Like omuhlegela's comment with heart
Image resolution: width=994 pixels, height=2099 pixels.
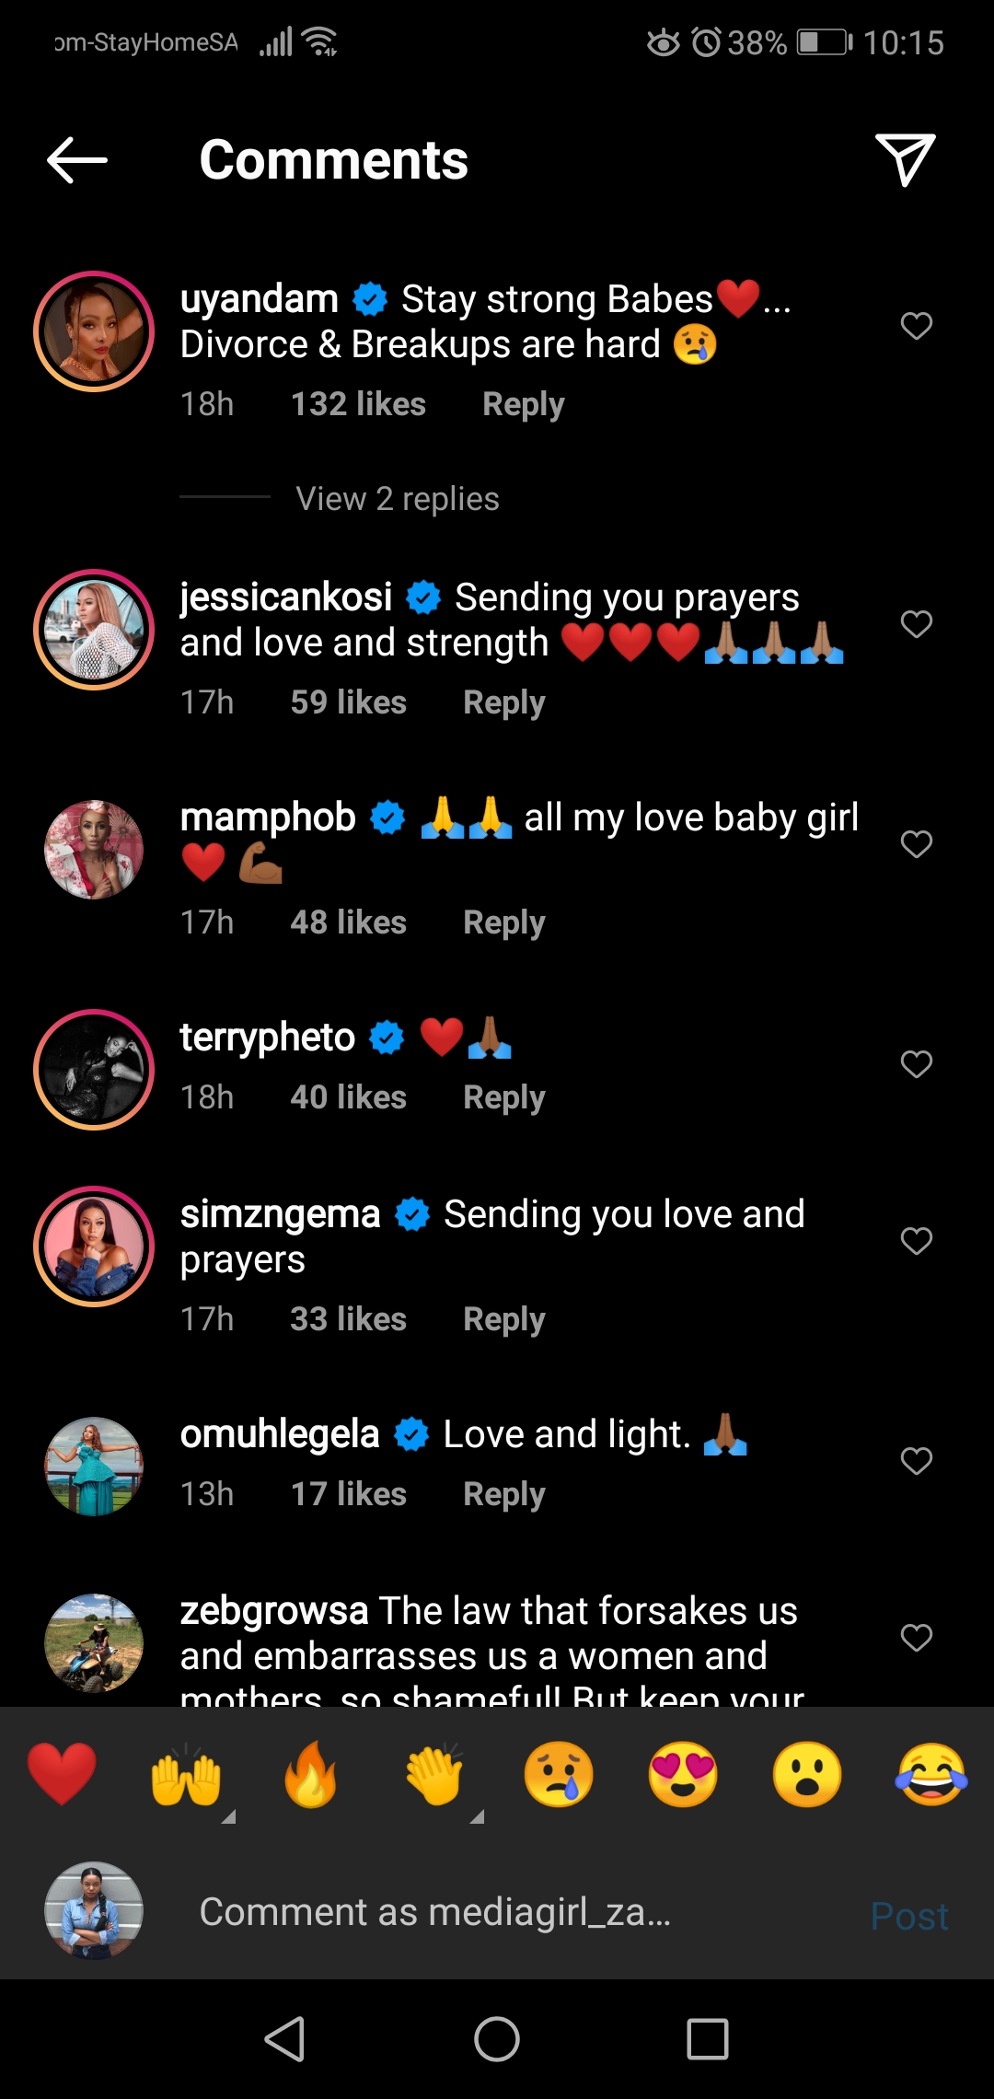pyautogui.click(x=916, y=1461)
